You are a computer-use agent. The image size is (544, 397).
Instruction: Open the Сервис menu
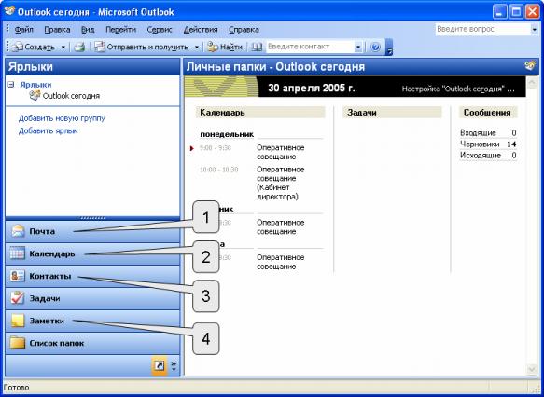coord(160,30)
